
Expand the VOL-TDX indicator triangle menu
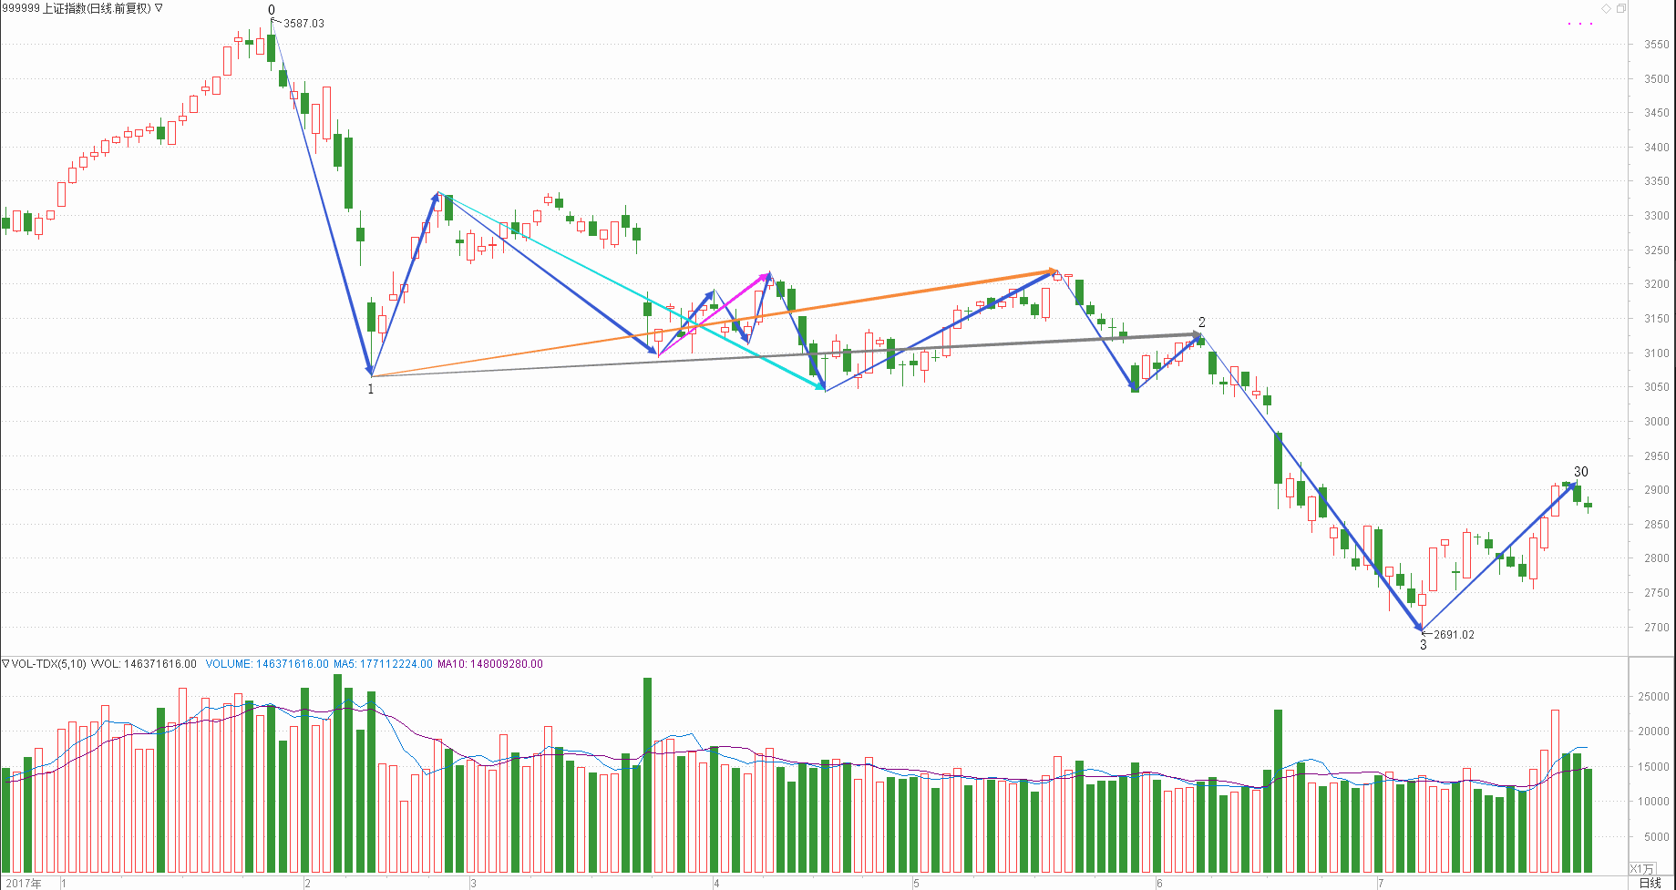coord(5,664)
